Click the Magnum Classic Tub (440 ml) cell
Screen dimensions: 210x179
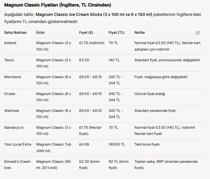(x=53, y=148)
